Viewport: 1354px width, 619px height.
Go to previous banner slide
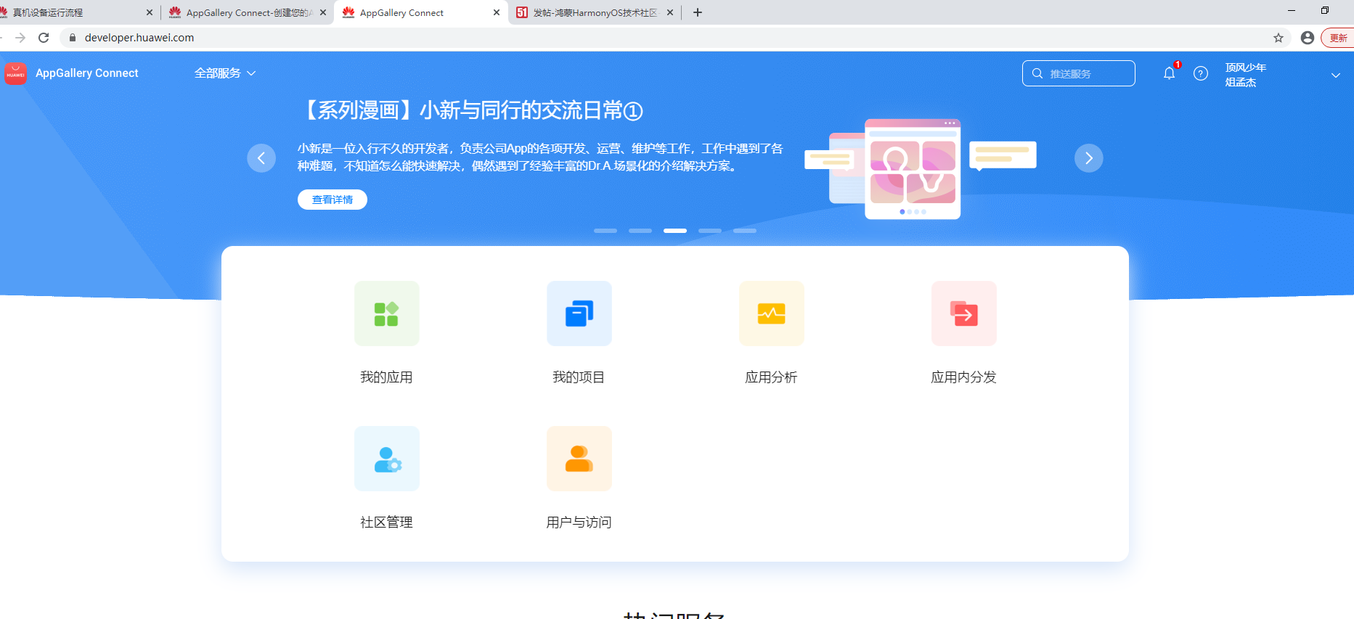pyautogui.click(x=261, y=158)
